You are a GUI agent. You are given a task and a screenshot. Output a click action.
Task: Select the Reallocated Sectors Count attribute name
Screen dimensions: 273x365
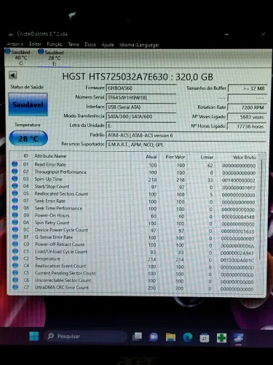pos(61,193)
